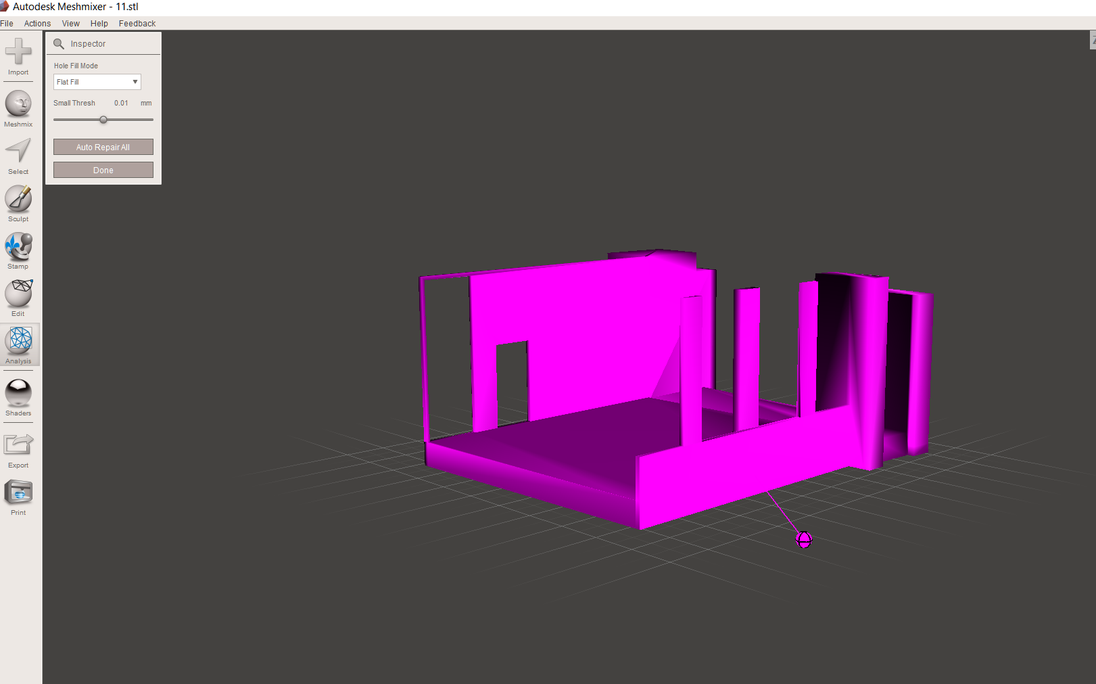The width and height of the screenshot is (1096, 684).
Task: Expand the Hole Fill Mode dropdown
Action: point(97,82)
